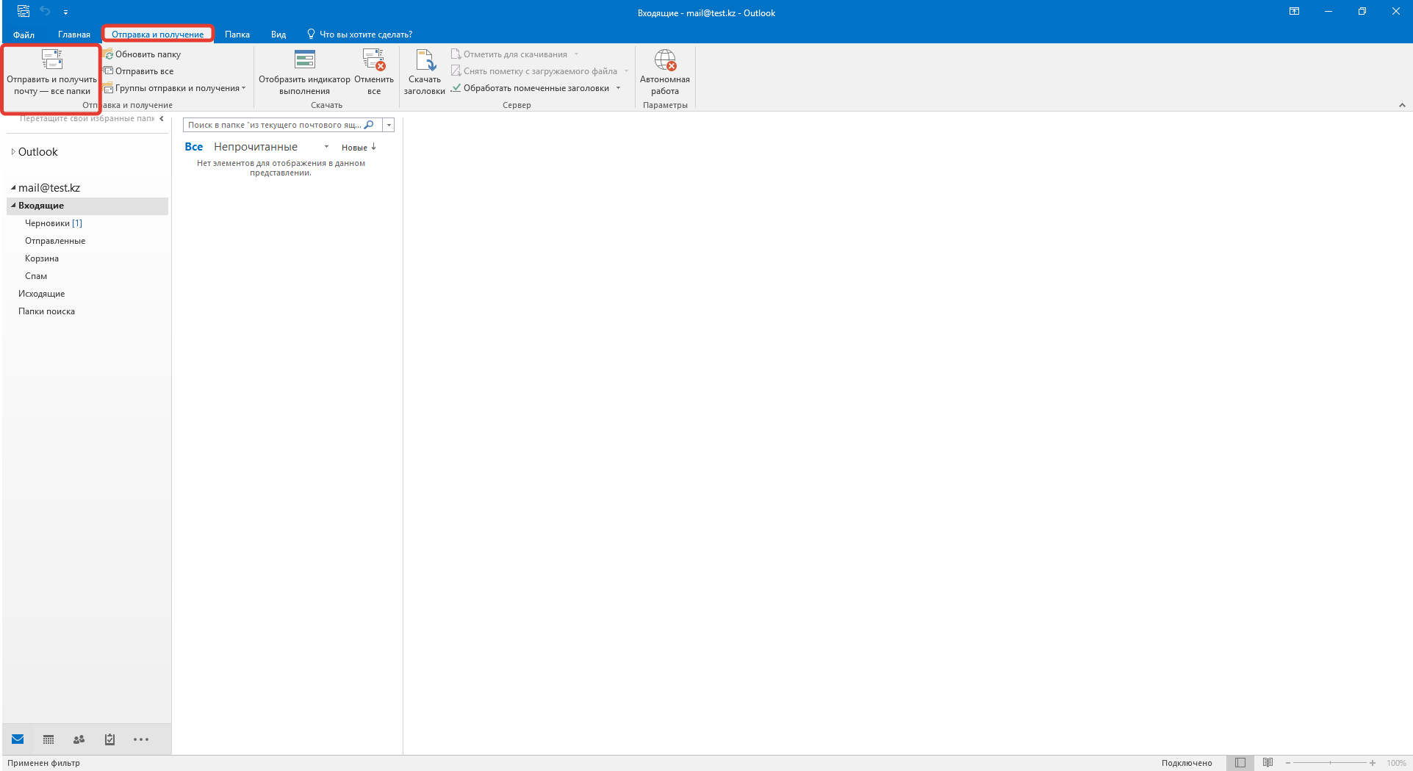Click Подключено status text

[1187, 763]
